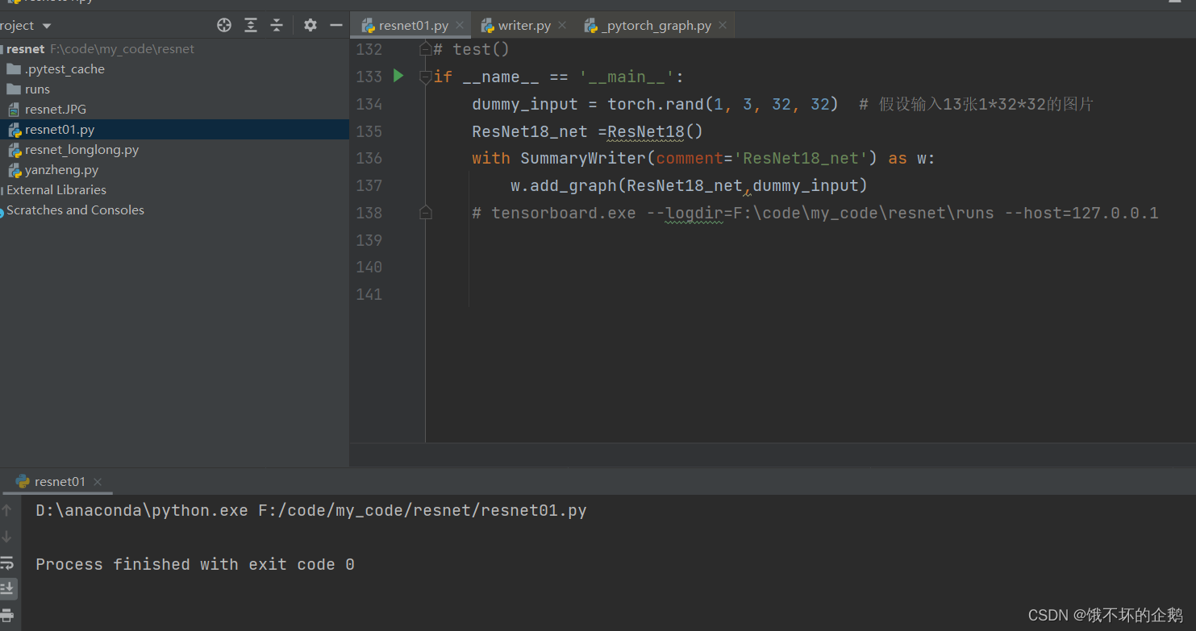Click 'Process finished with exit code 0'
This screenshot has width=1196, height=631.
[x=195, y=564]
